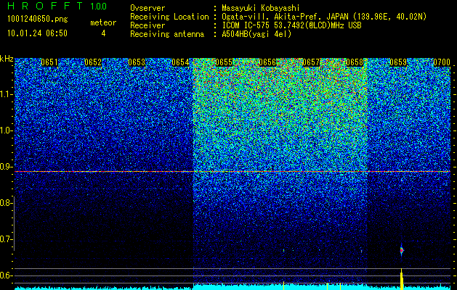
Task: Click the 1.1 frequency axis label
Action: [x=6, y=94]
